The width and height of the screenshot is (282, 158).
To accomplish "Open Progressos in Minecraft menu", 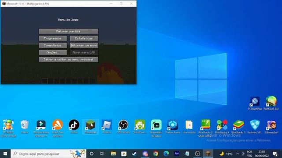I will (53, 38).
